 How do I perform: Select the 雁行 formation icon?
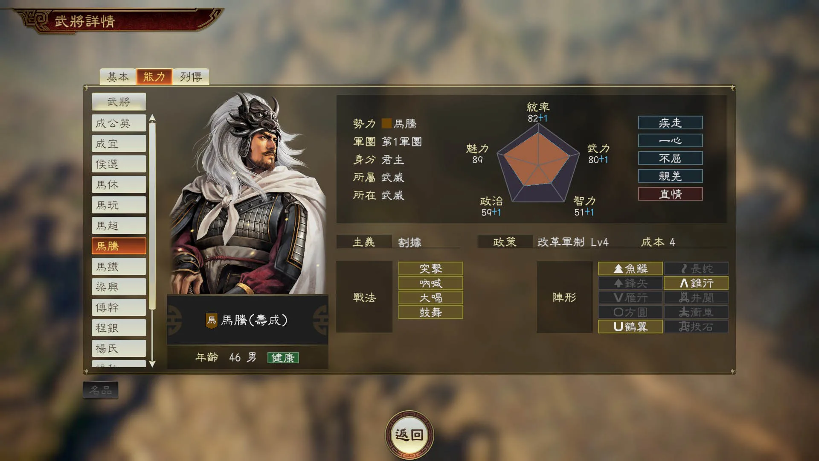(x=618, y=298)
